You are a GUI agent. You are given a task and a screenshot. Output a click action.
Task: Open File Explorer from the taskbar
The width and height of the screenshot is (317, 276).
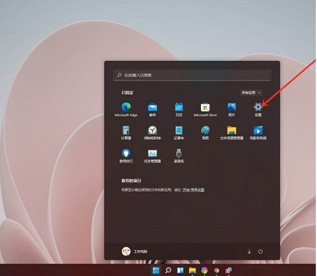tap(193, 270)
